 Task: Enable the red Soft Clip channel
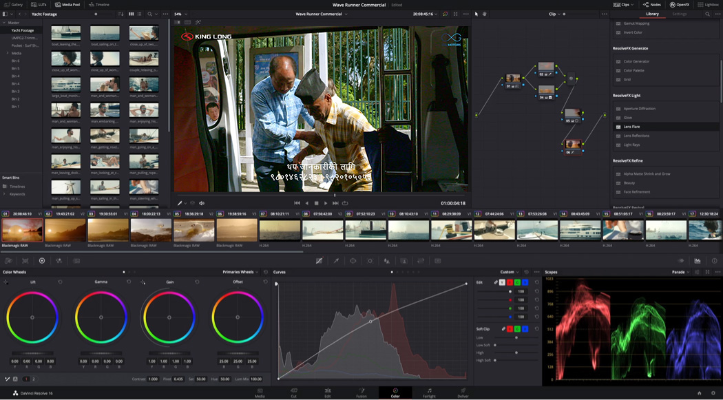510,329
